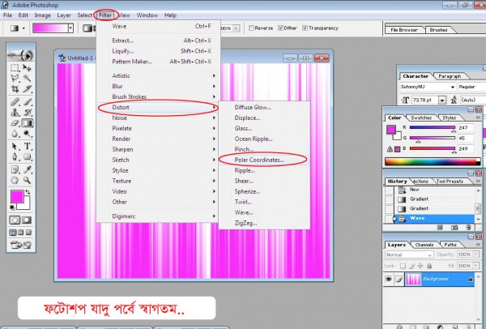Screen dimensions: 486x329
Task: Expand the Blur filter submenu
Action: coord(159,86)
